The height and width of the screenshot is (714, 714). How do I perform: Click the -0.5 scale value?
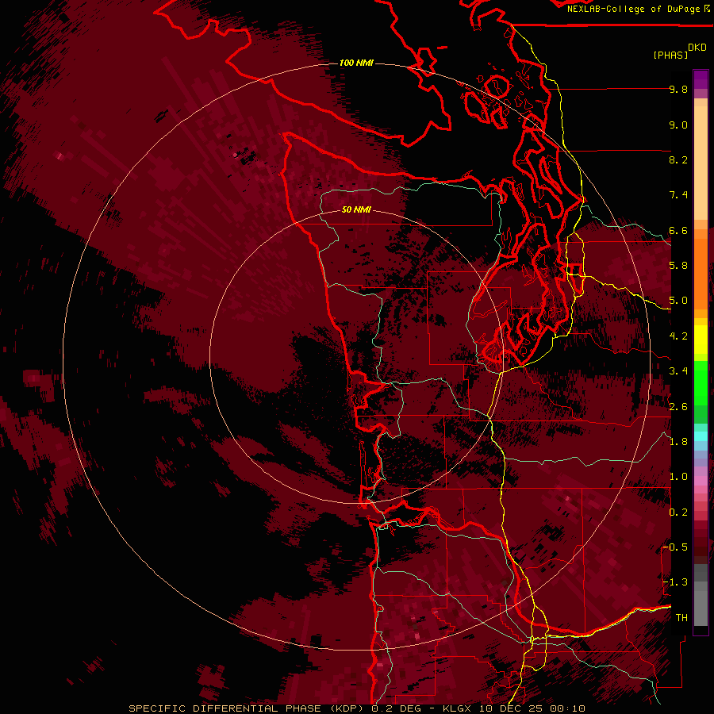674,547
